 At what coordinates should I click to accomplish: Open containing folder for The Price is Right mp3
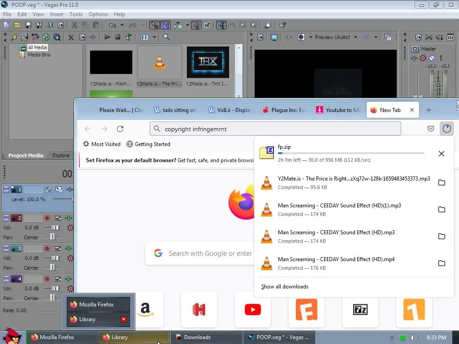(442, 183)
